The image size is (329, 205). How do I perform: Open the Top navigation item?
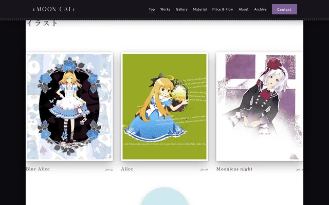click(x=152, y=9)
